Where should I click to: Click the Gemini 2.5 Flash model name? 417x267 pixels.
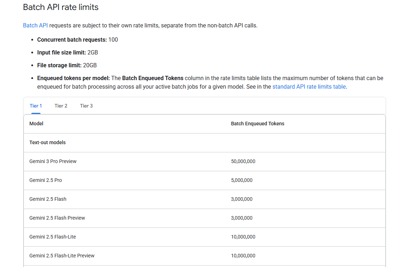[48, 199]
